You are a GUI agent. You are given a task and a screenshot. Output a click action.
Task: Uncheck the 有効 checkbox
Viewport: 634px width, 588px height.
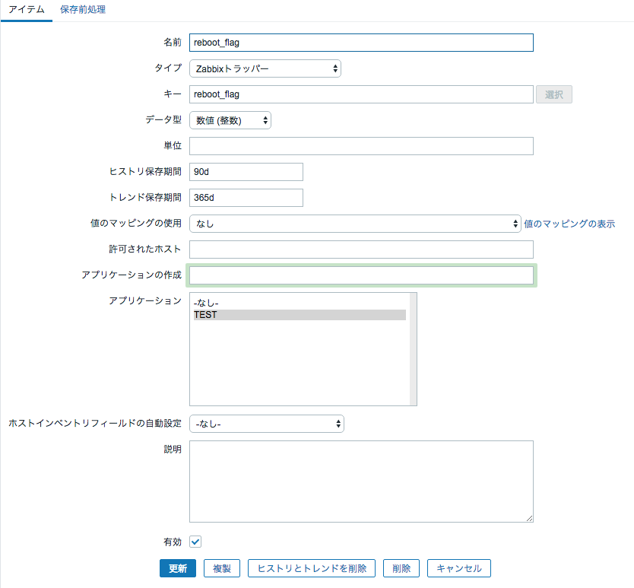(x=194, y=542)
